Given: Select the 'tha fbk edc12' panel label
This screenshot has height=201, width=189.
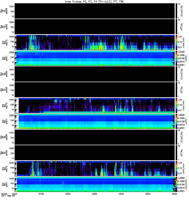Looking at the screenshot, I should coord(5,42).
